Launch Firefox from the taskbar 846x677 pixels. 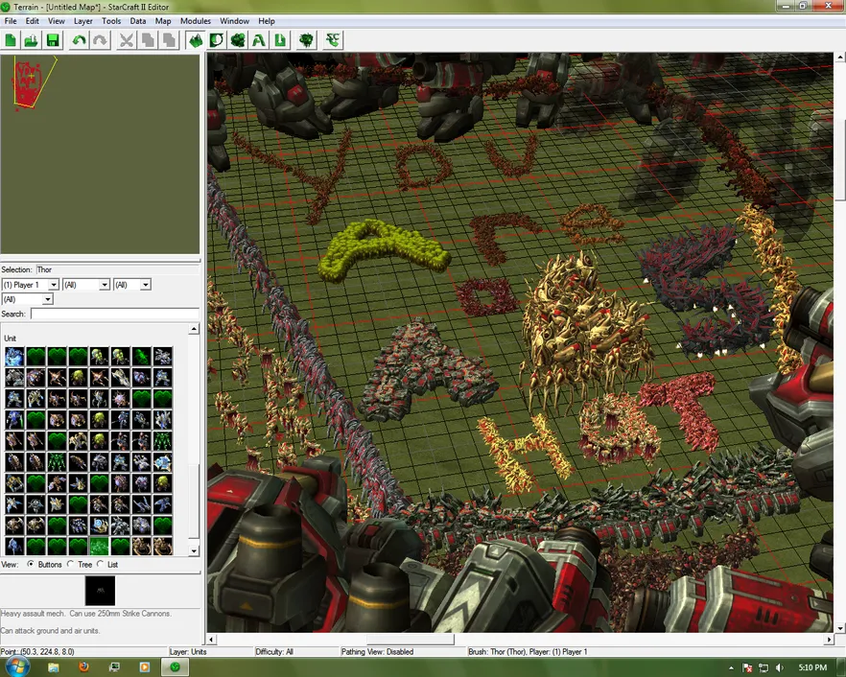click(83, 667)
